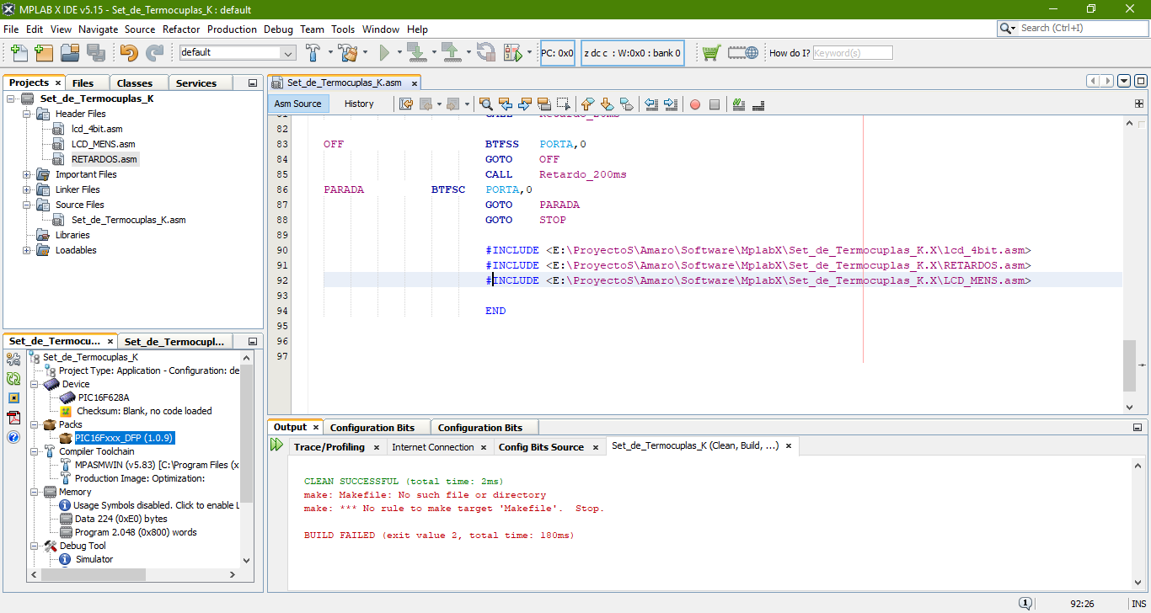Click the Open Project folder icon

[70, 52]
